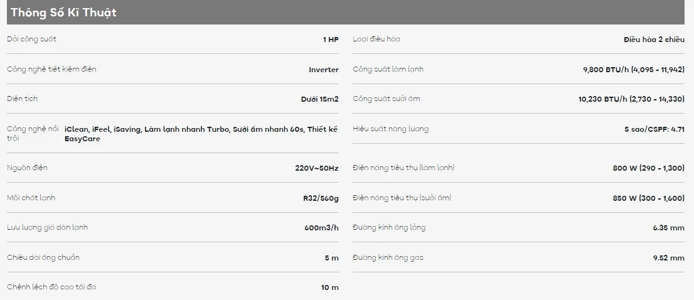Select the "Inverter" technology value
Image resolution: width=694 pixels, height=300 pixels.
(x=323, y=70)
